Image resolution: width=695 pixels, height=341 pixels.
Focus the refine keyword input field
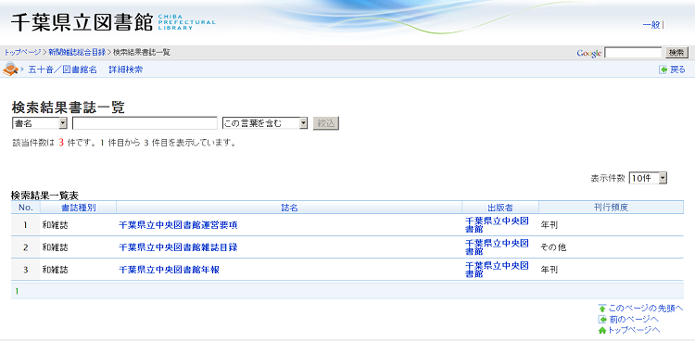(145, 123)
